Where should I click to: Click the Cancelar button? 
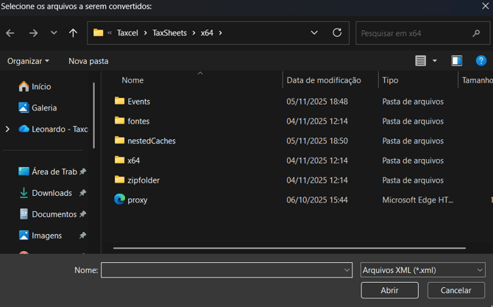coord(455,290)
